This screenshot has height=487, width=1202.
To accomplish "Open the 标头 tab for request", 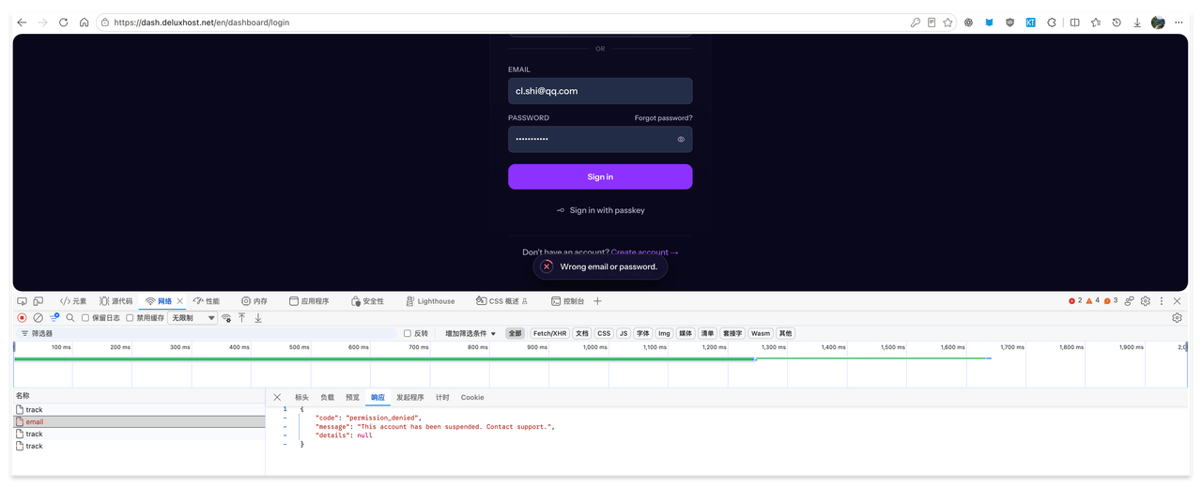I will pyautogui.click(x=301, y=398).
